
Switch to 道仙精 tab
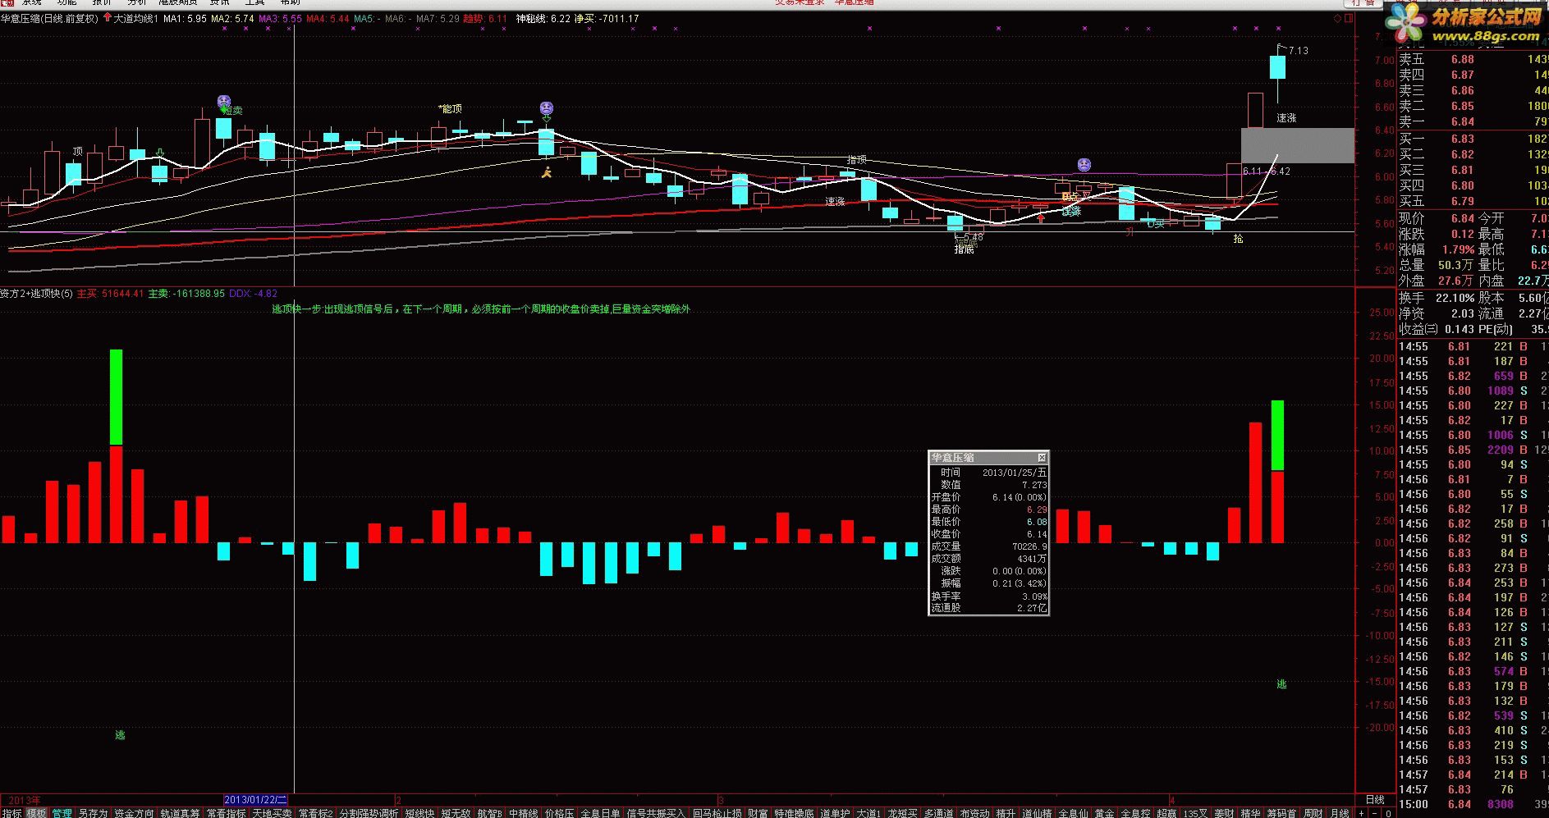[x=1037, y=813]
